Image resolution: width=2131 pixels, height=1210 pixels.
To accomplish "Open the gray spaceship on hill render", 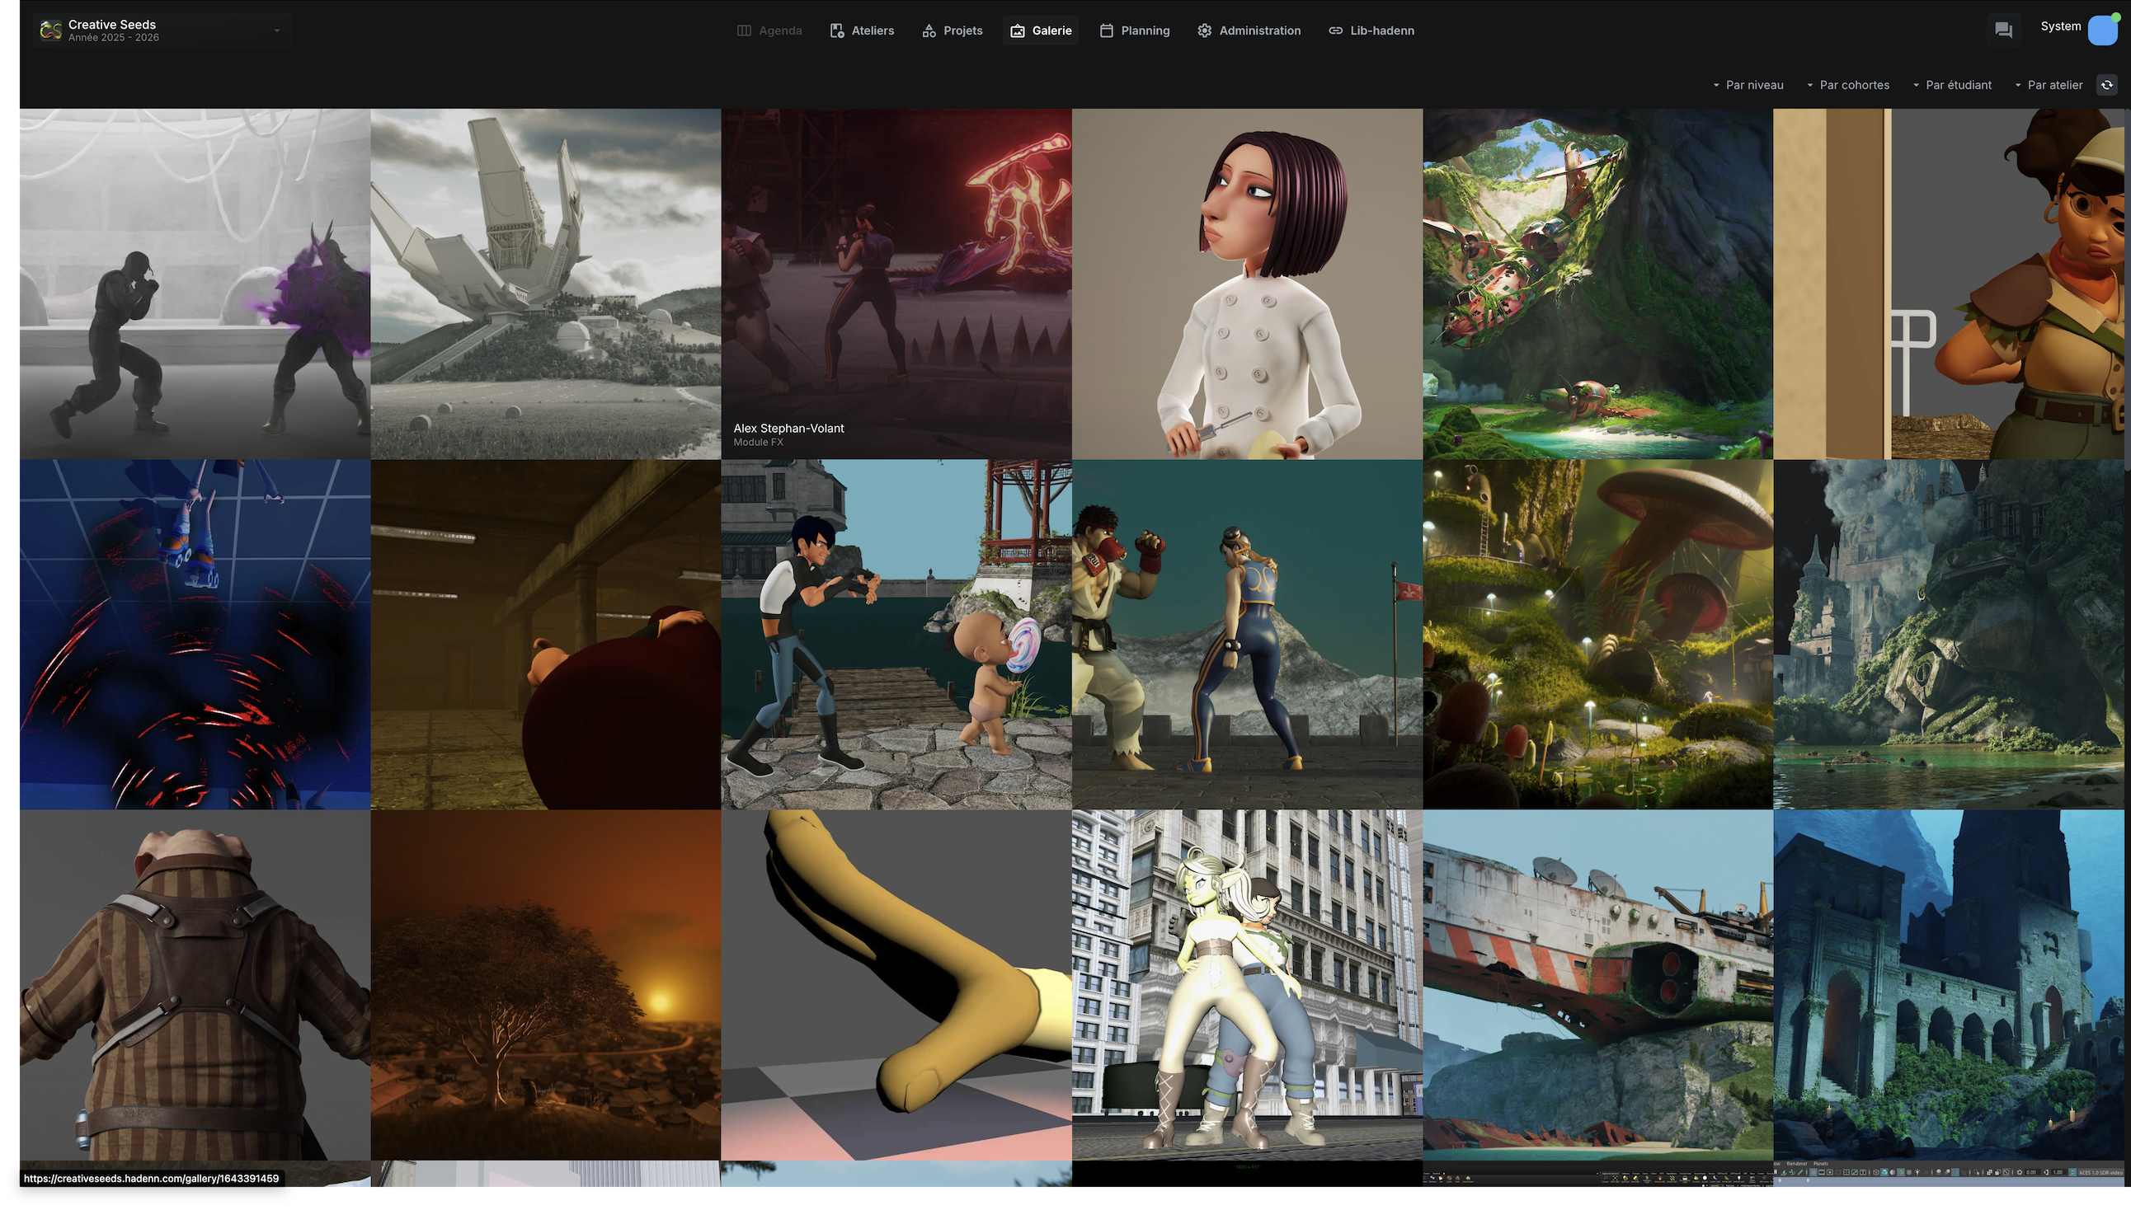I will click(x=546, y=284).
